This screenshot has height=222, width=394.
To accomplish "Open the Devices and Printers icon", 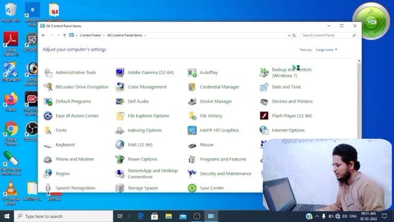I will [264, 101].
